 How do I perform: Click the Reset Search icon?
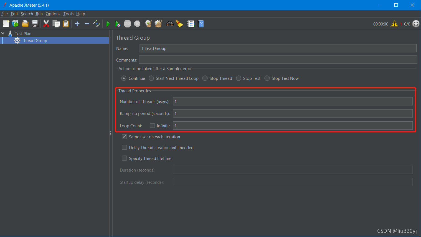[x=179, y=24]
